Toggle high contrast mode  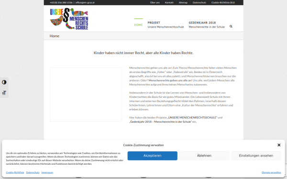(x=4, y=83)
